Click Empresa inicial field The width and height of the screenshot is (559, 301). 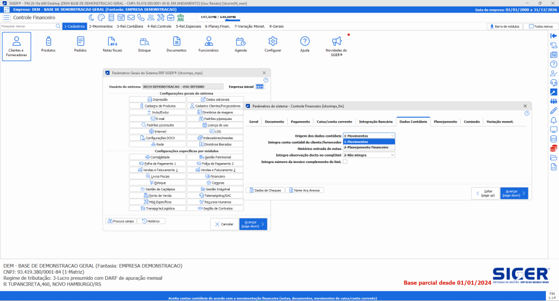[x=259, y=87]
